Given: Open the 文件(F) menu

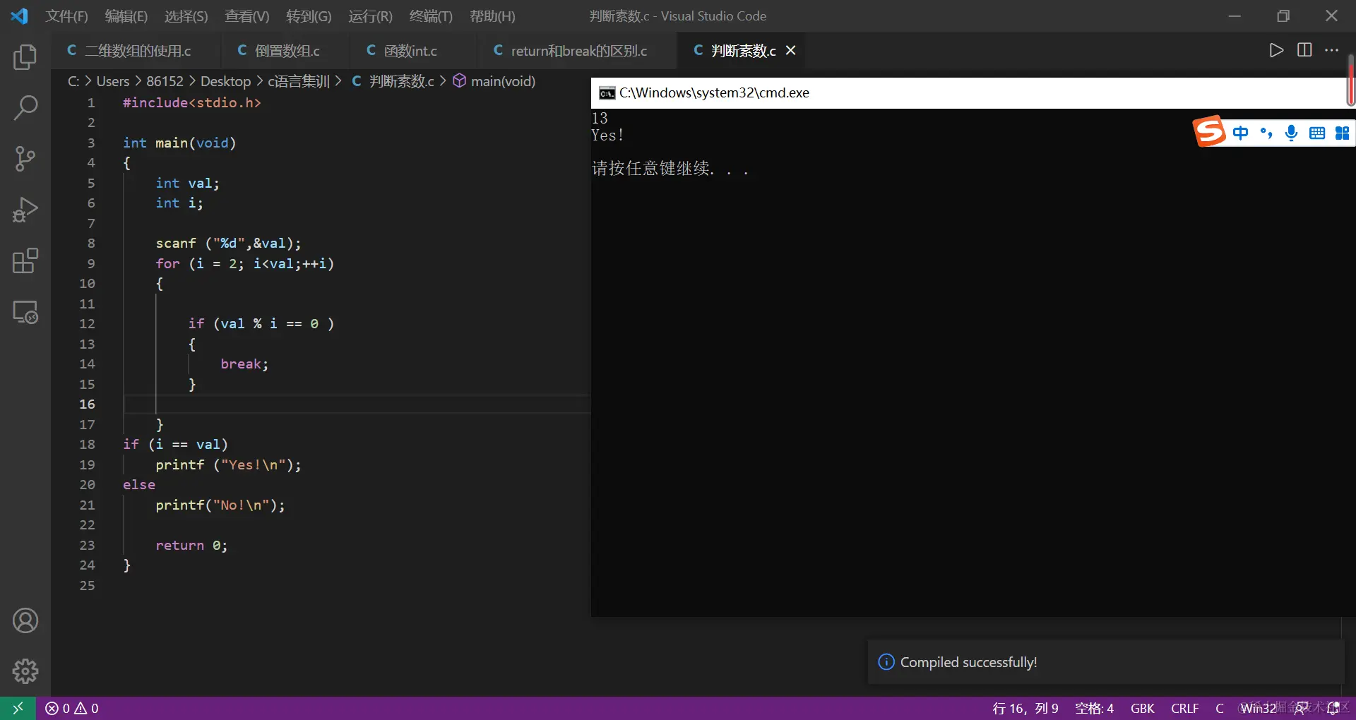Looking at the screenshot, I should pos(66,16).
